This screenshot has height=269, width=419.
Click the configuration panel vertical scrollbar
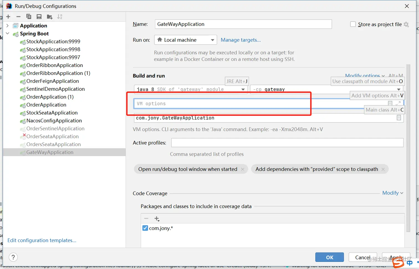coord(408,148)
